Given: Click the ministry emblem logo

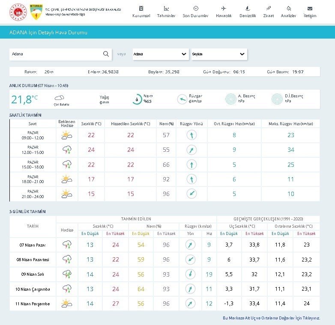Looking at the screenshot, I should click(18, 12).
